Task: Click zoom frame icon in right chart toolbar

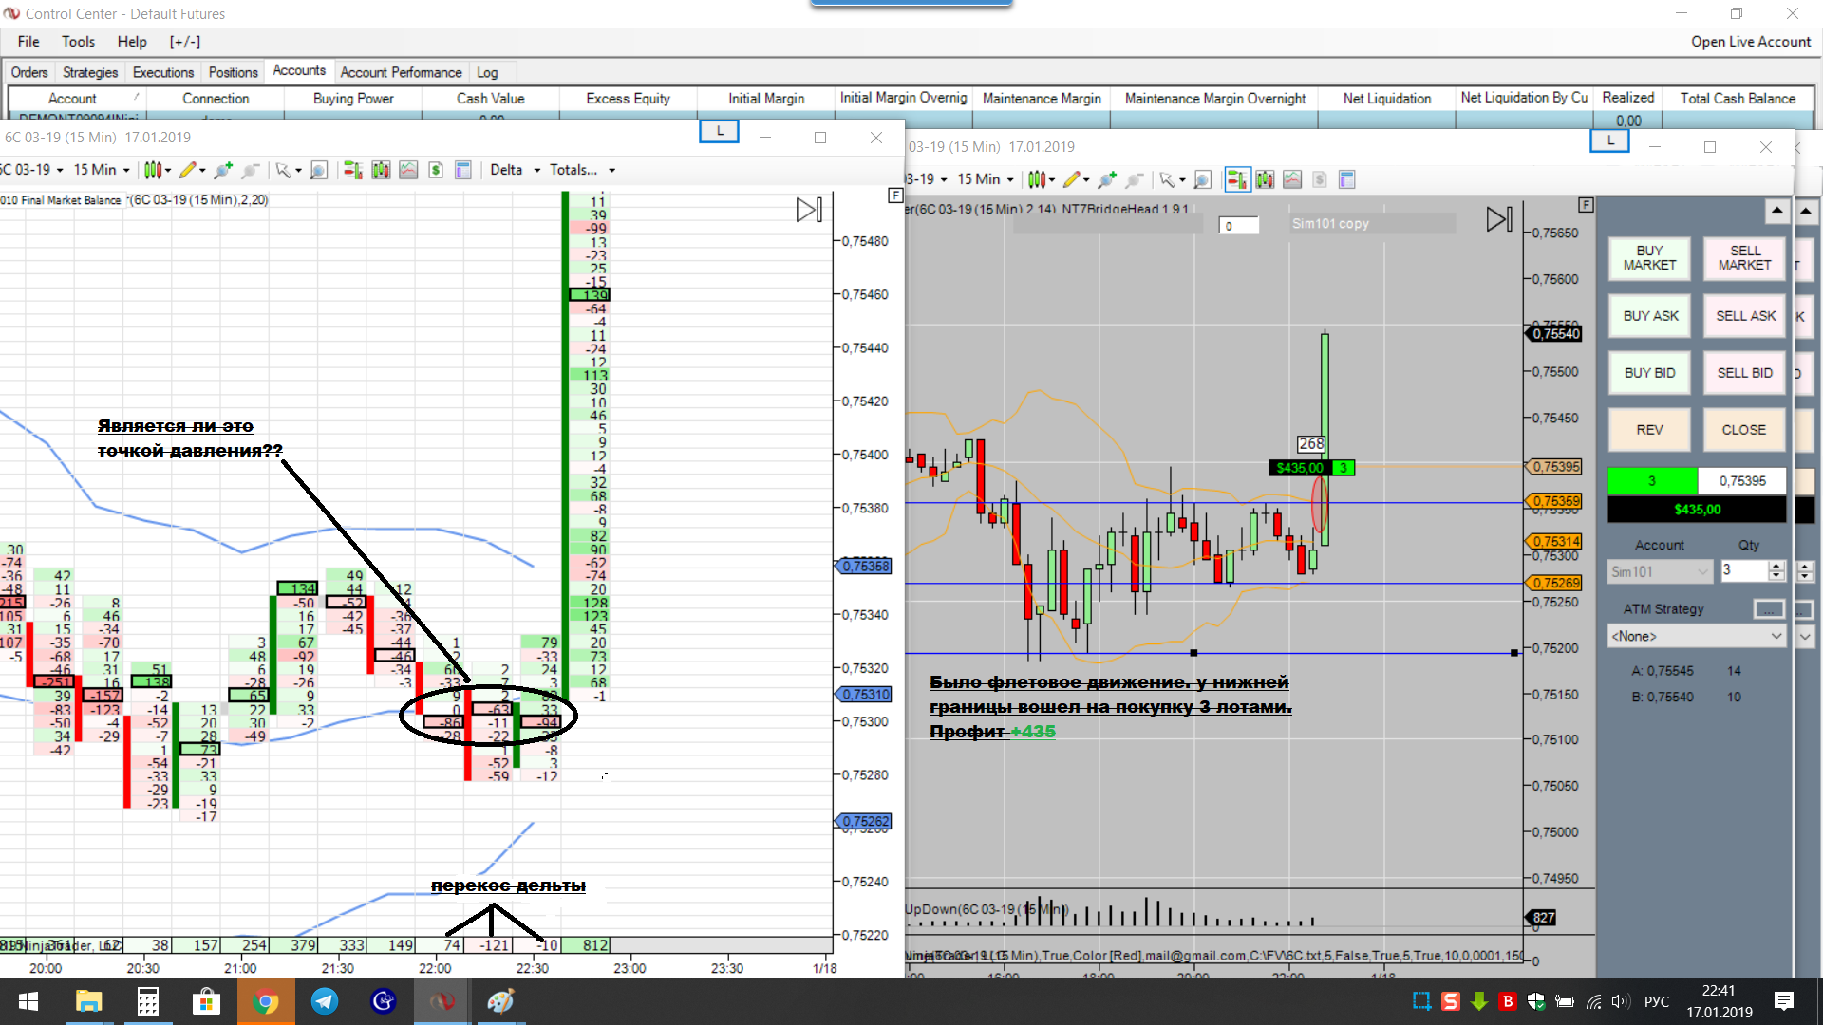Action: [1202, 179]
